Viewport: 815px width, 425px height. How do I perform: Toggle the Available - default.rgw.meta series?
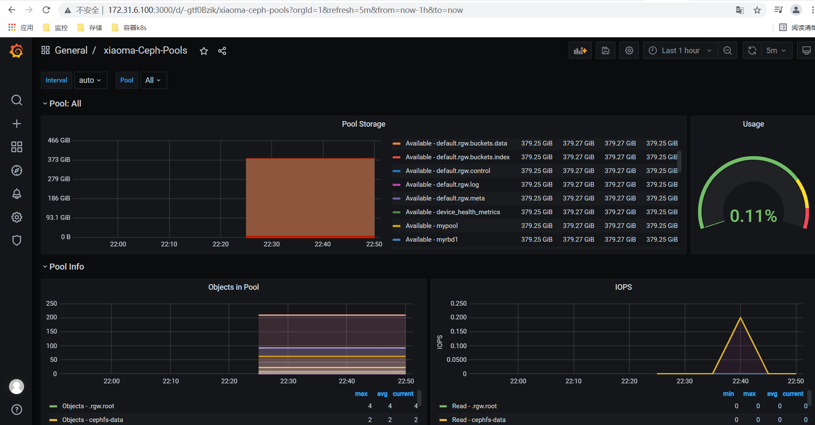point(445,198)
